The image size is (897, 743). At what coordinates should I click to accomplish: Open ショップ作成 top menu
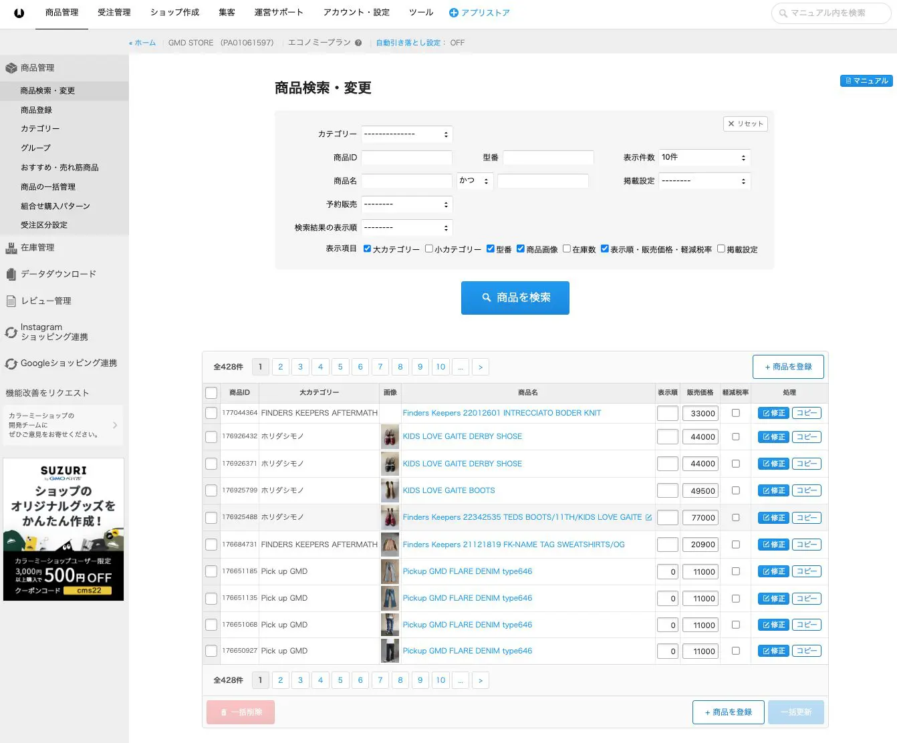pyautogui.click(x=174, y=13)
